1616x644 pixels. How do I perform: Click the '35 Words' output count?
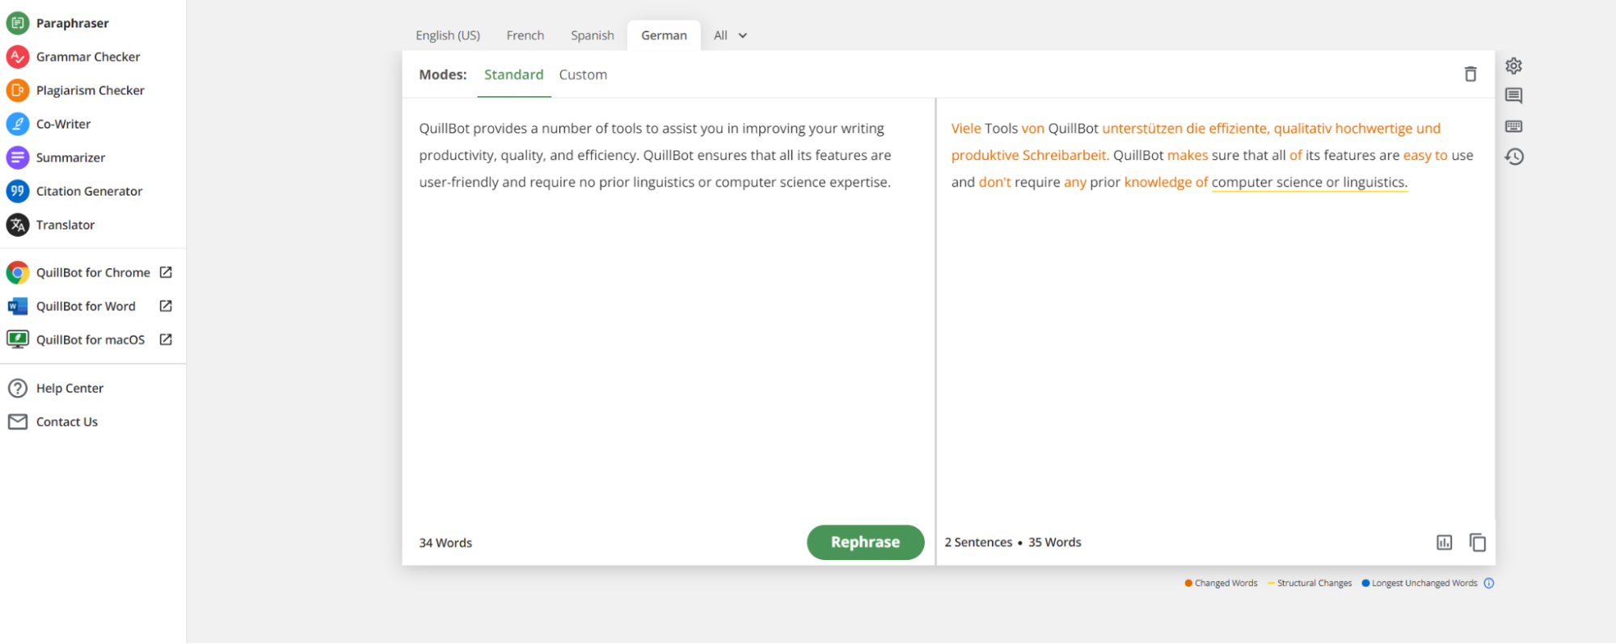click(1055, 542)
